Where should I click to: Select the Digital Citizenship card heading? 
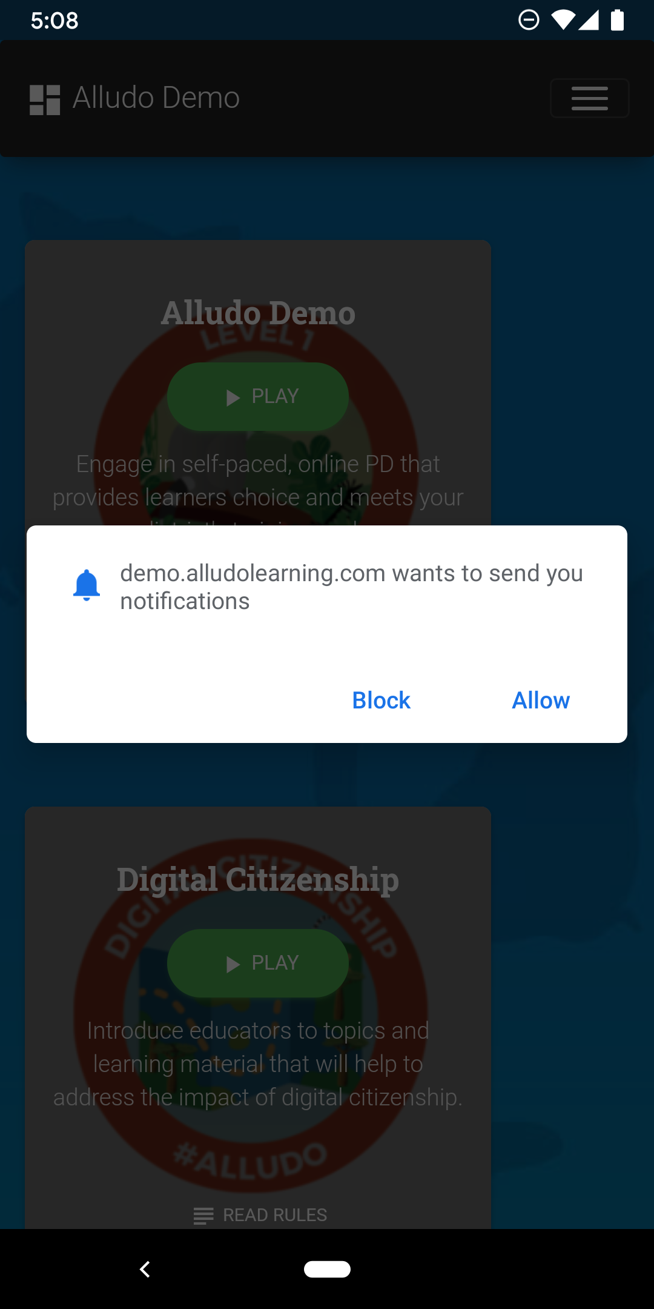pyautogui.click(x=258, y=880)
